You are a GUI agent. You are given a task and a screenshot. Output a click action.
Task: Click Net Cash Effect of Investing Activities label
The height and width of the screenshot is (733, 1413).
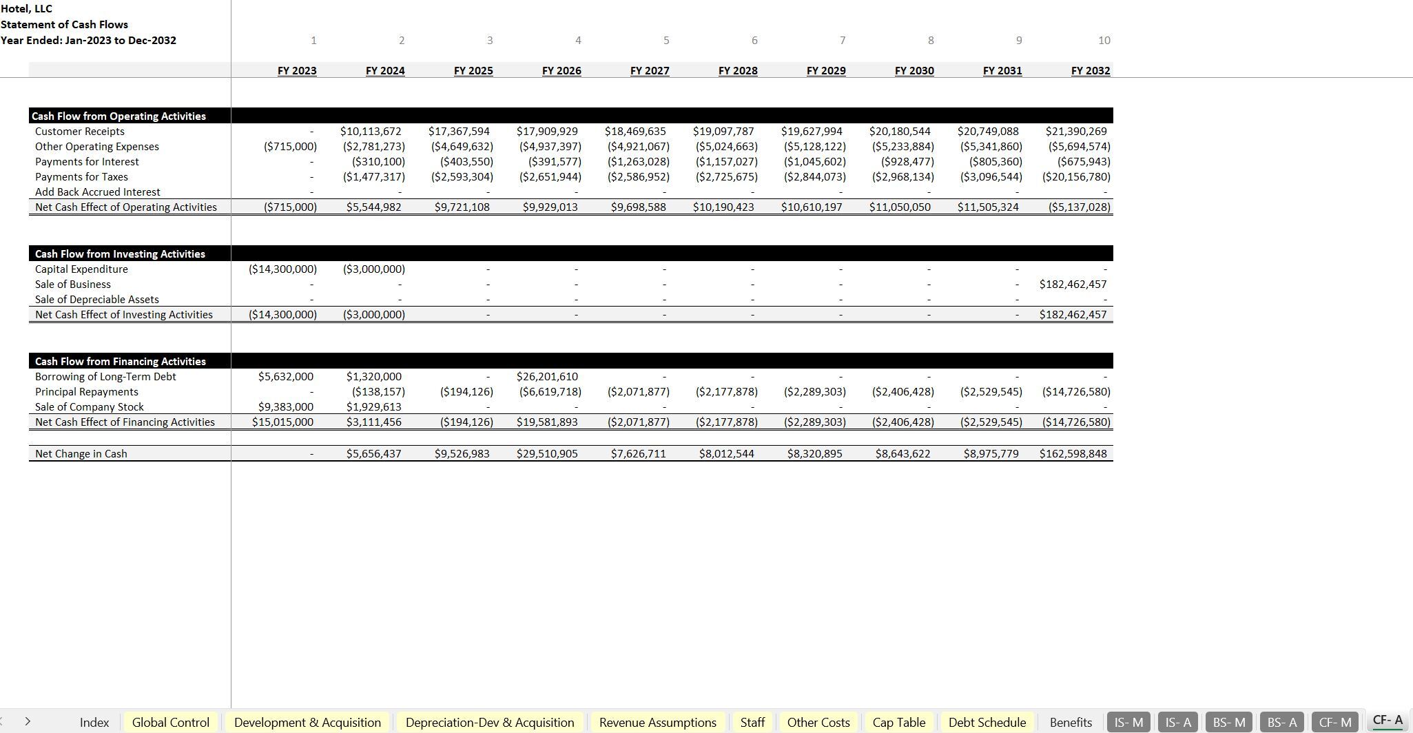point(123,314)
